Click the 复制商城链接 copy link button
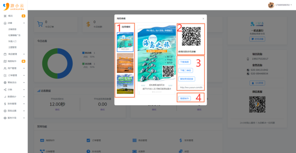Viewport: 296px width, 153px height. tap(186, 79)
